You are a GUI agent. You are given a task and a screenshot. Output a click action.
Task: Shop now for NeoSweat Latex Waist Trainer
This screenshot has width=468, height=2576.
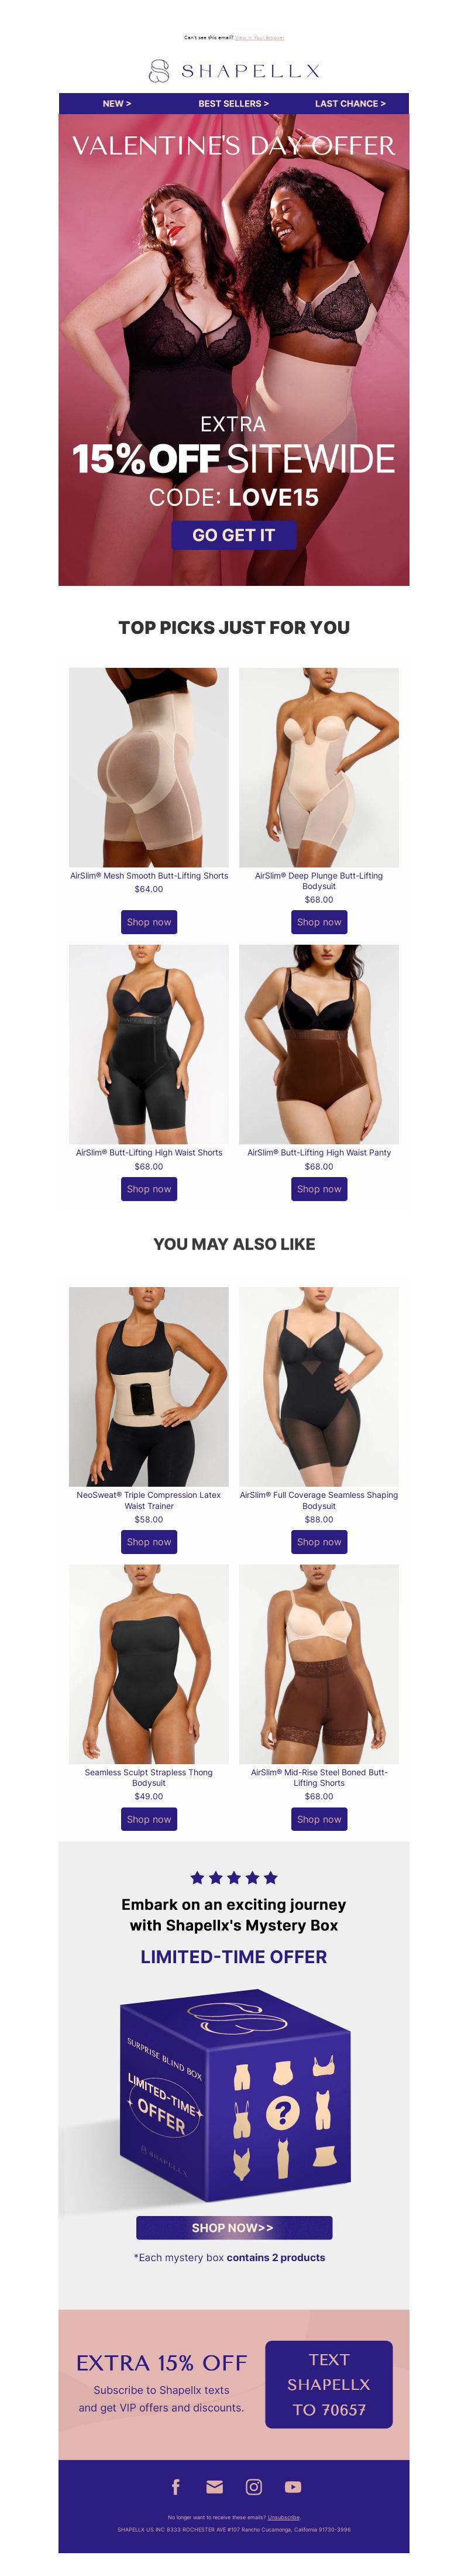pos(149,1541)
